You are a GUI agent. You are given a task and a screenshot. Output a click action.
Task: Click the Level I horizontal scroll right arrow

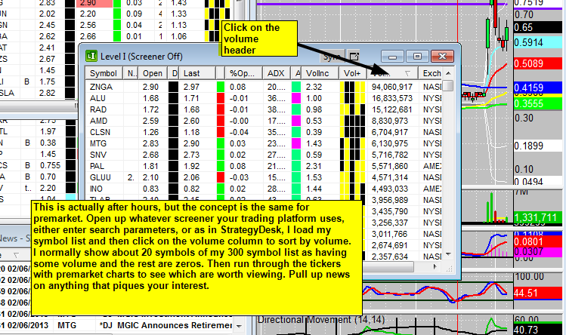(x=435, y=267)
